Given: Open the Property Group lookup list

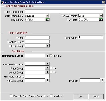Looking at the screenshot, I should (x=47, y=80).
